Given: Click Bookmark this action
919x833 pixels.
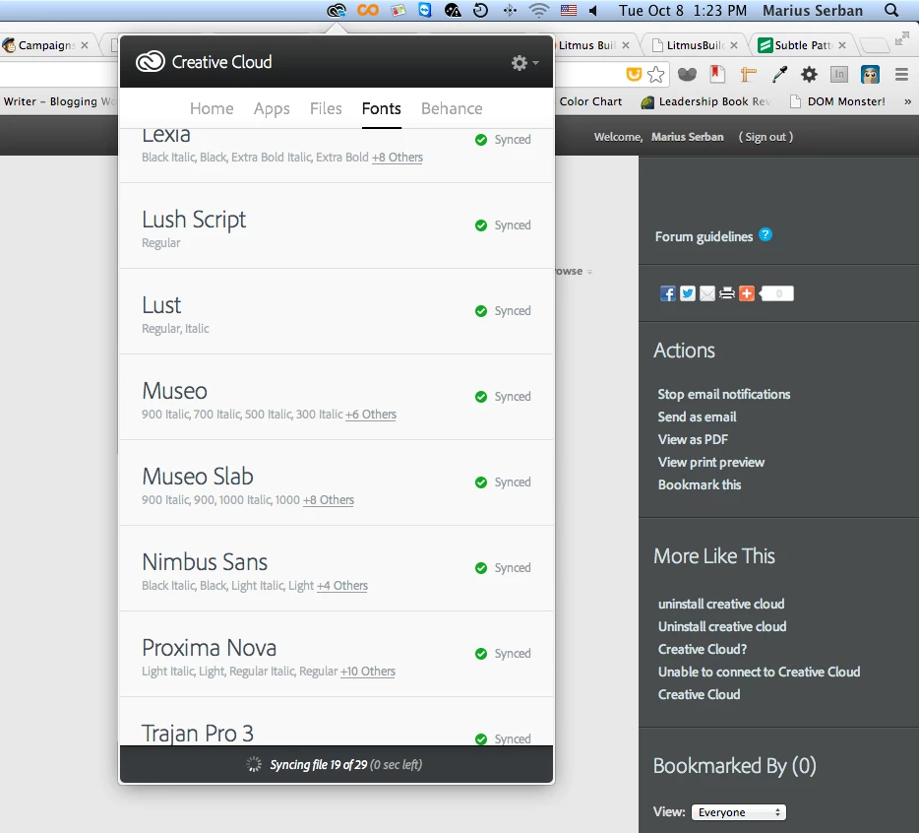Looking at the screenshot, I should click(x=700, y=484).
